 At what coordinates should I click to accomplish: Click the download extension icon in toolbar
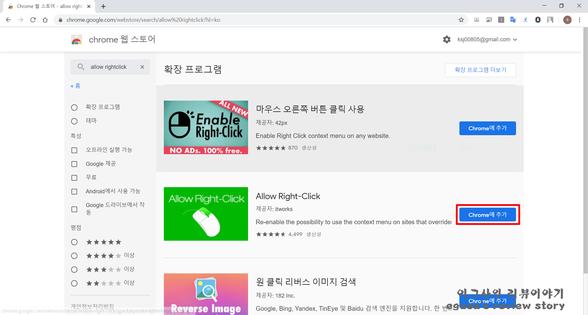538,20
